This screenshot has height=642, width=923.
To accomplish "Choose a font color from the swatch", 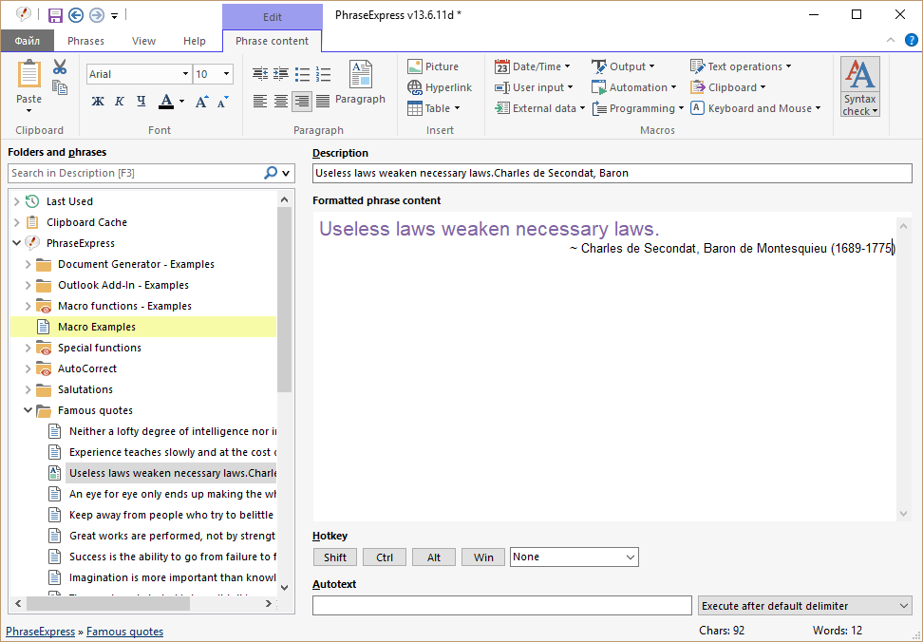I will 166,100.
